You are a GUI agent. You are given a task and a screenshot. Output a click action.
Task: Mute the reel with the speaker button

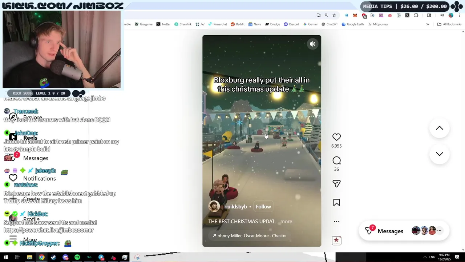312,44
